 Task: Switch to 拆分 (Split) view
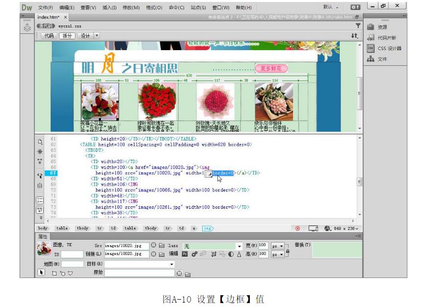click(66, 36)
